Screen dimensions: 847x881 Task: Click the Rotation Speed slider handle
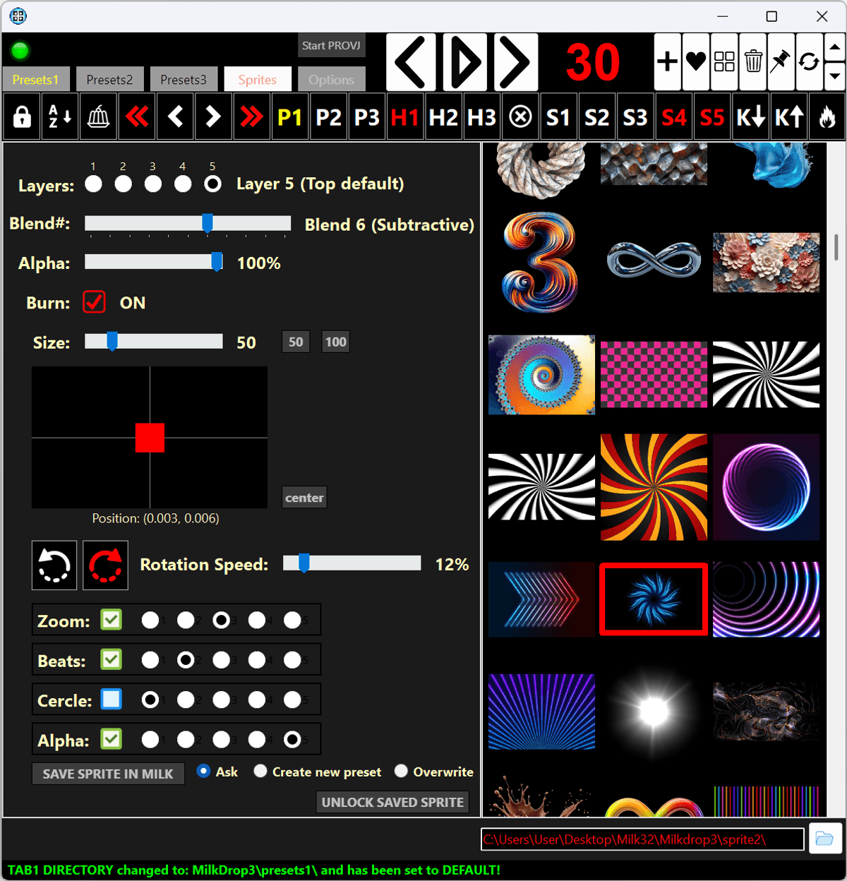304,563
